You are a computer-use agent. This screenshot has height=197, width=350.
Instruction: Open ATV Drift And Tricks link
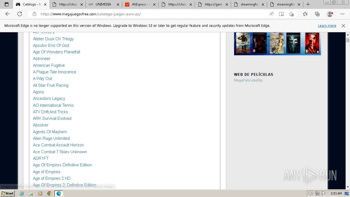(x=51, y=112)
